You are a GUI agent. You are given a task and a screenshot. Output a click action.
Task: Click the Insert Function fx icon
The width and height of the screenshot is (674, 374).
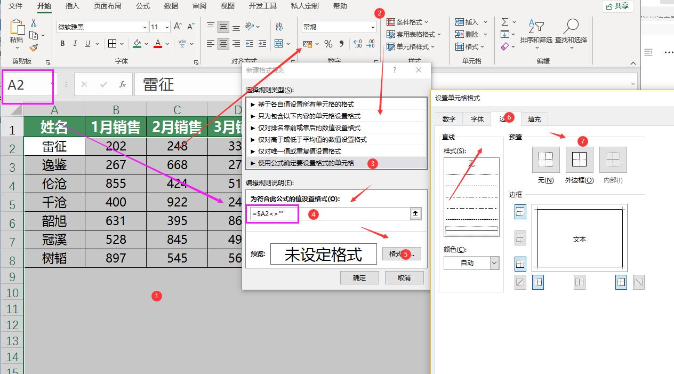pyautogui.click(x=123, y=84)
